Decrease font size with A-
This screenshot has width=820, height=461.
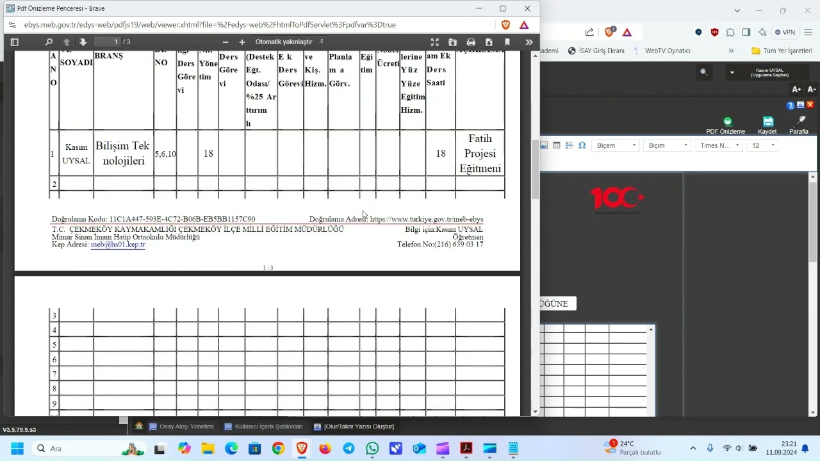click(x=812, y=90)
